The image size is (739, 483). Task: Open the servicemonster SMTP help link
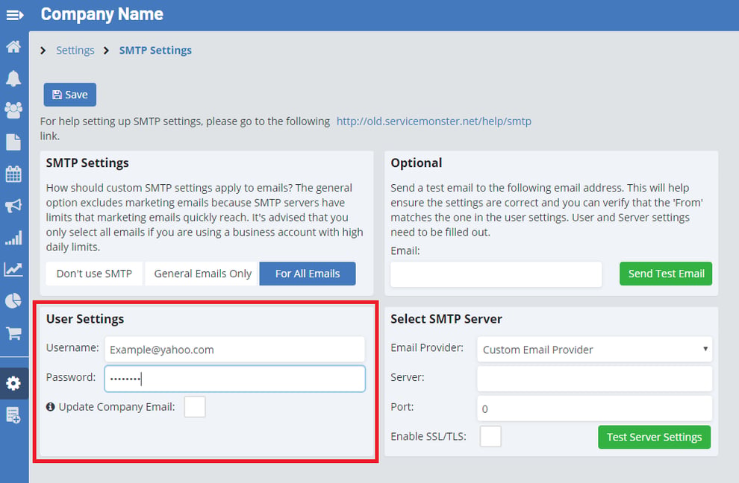click(x=434, y=121)
